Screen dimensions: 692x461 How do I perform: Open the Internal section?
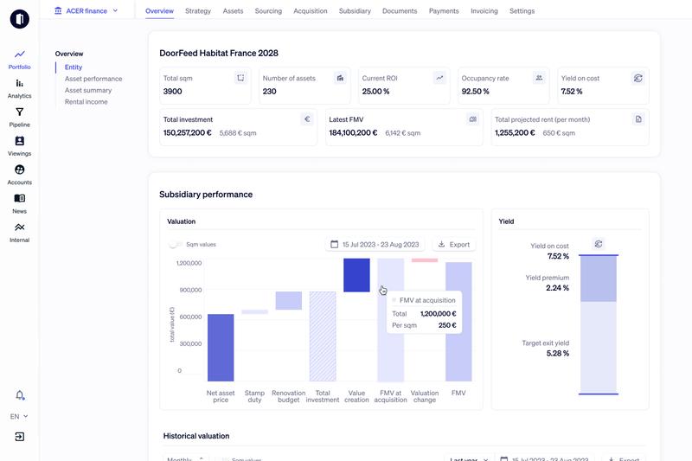coord(19,233)
